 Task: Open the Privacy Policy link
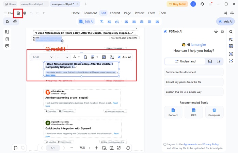pyautogui.click(x=211, y=144)
